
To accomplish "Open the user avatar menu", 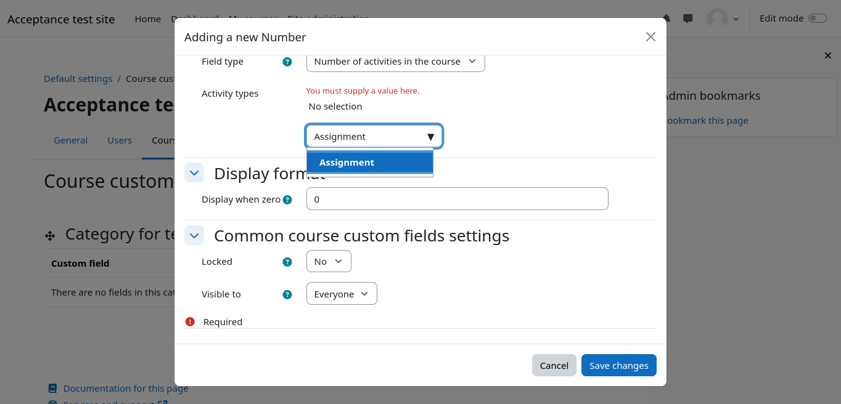I will click(x=722, y=18).
